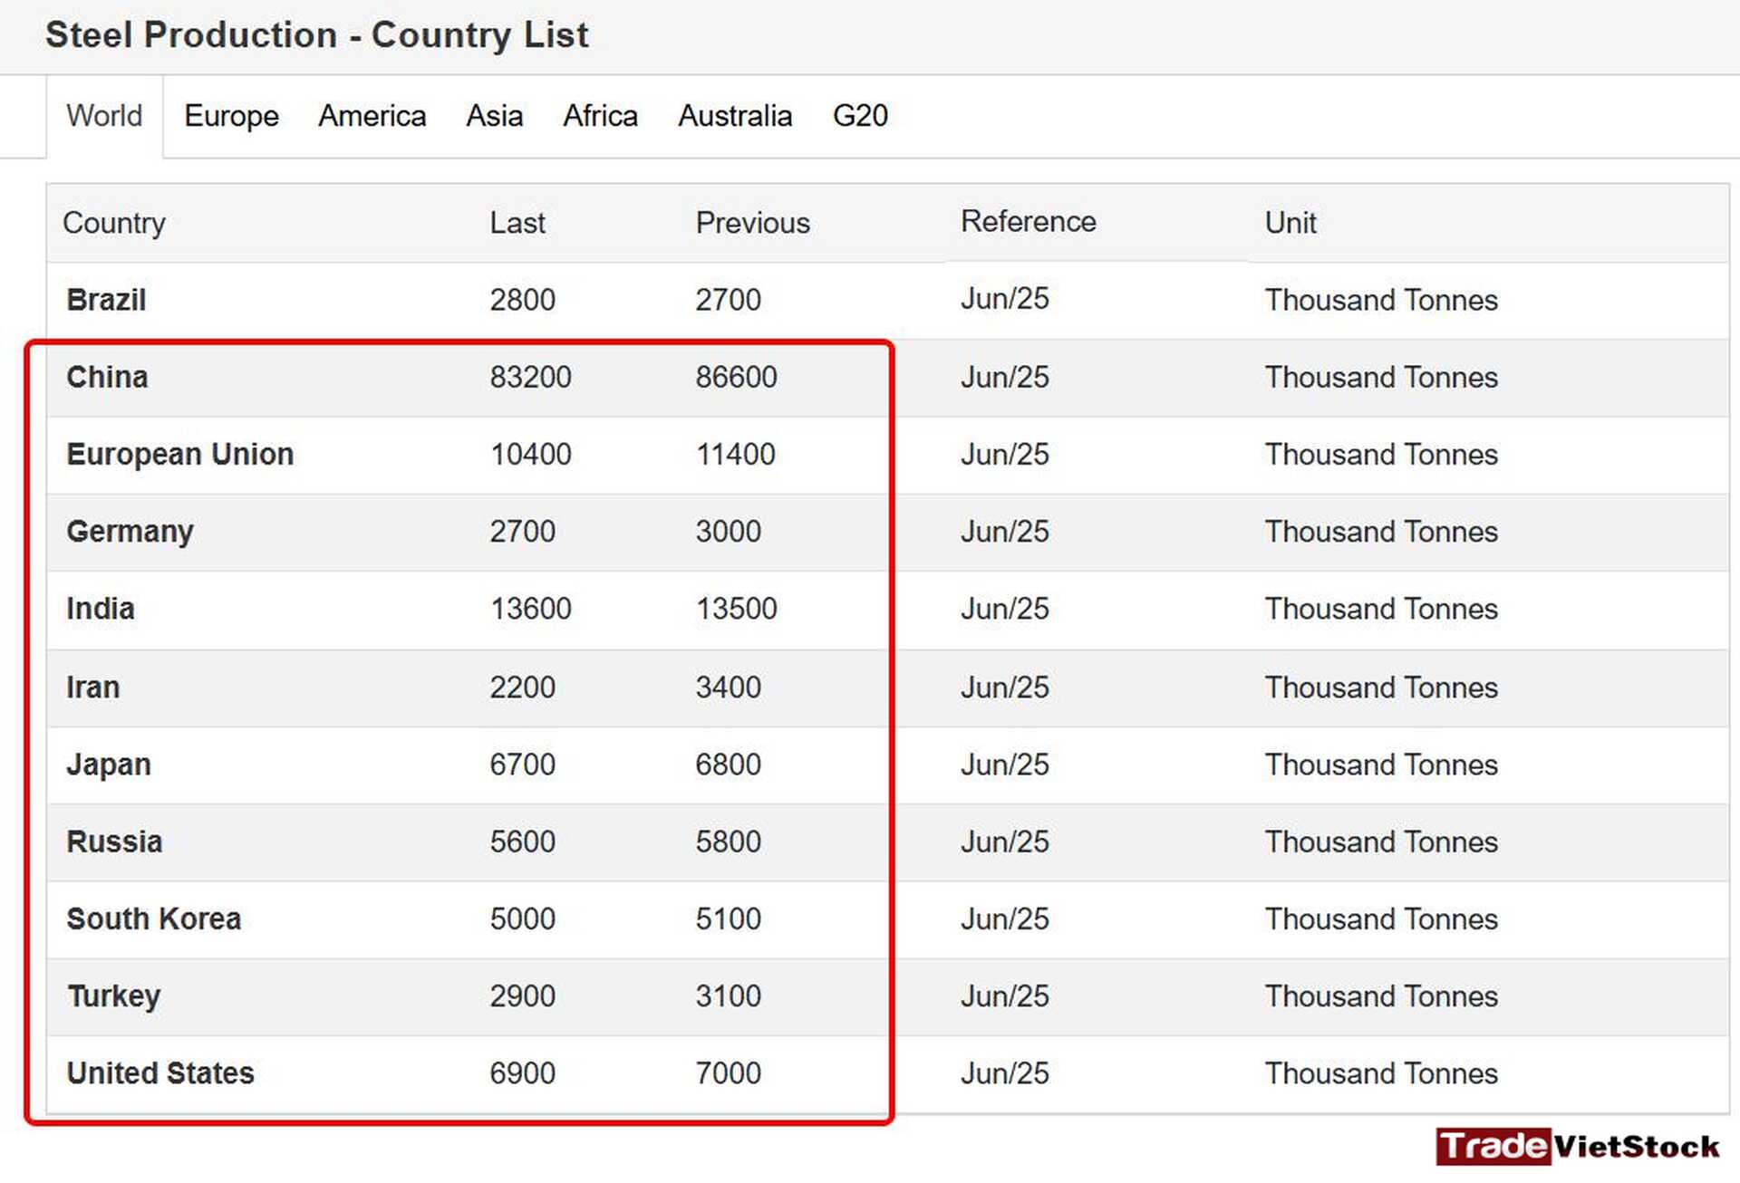Click China's last value 83200
The width and height of the screenshot is (1740, 1183).
530,377
